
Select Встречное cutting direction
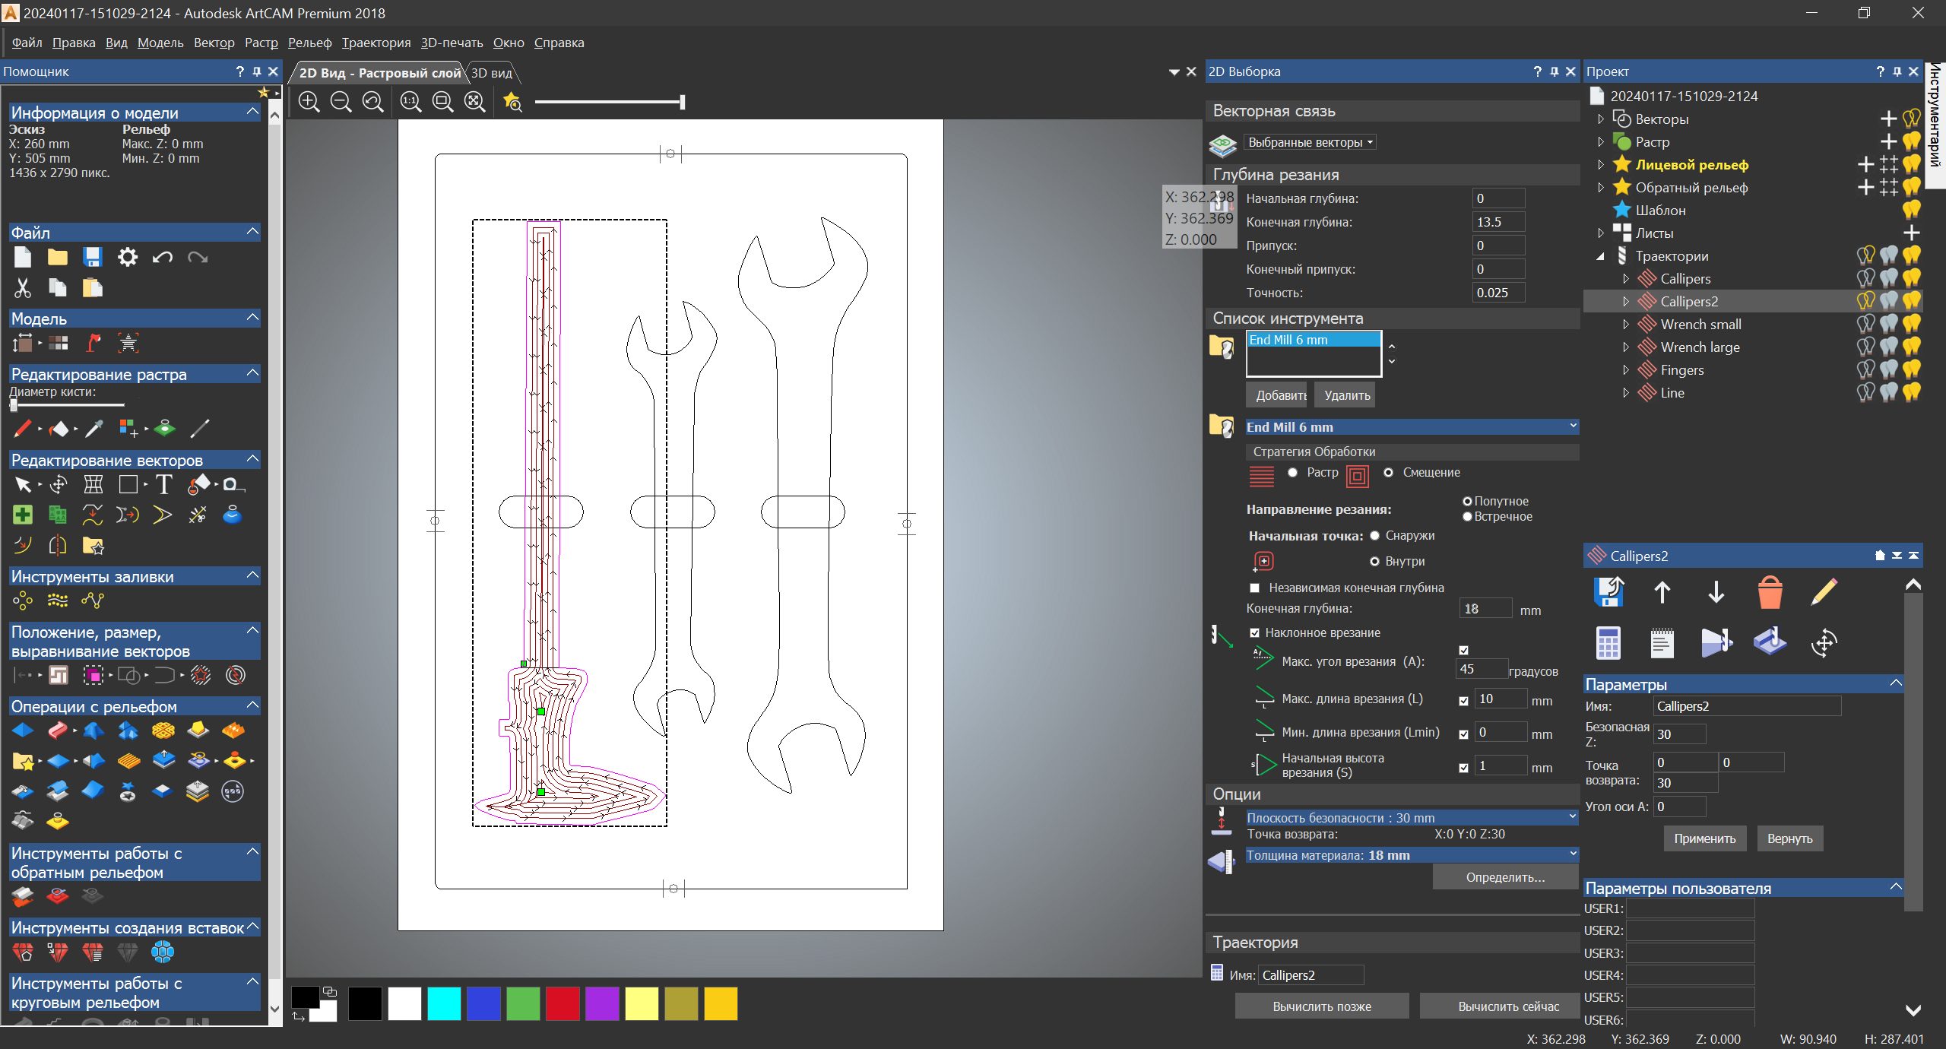(1467, 517)
